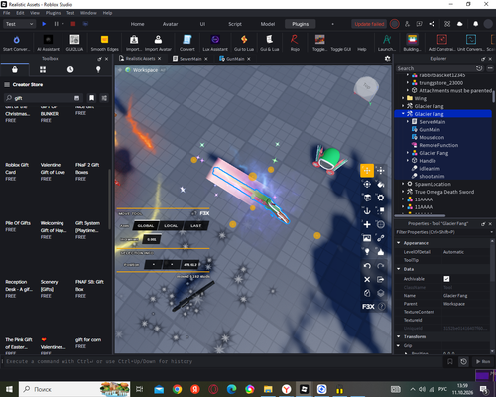
Task: Expand the ServerMain script node
Action: pyautogui.click(x=408, y=122)
